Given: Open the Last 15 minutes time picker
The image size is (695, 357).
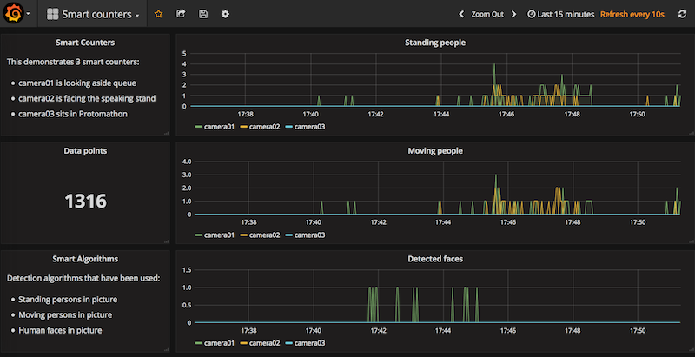Looking at the screenshot, I should pos(560,14).
